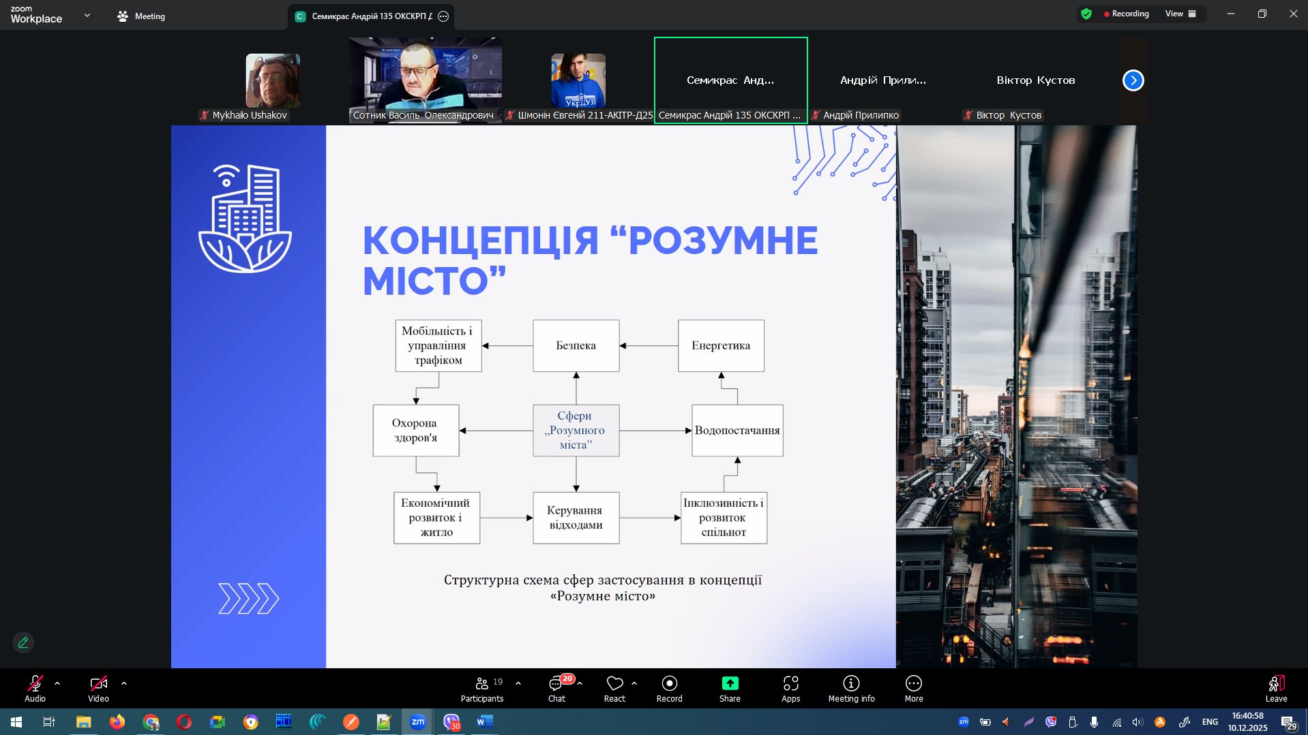Expand the video settings arrow

124,683
